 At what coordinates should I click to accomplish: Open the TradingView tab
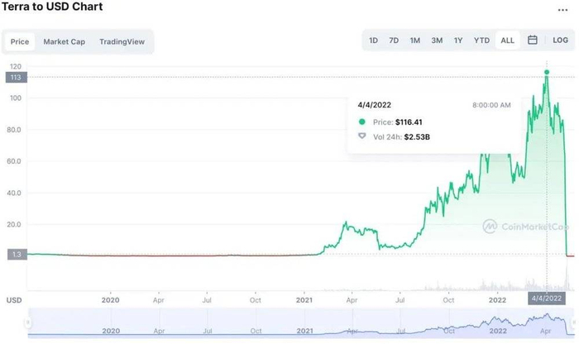122,41
